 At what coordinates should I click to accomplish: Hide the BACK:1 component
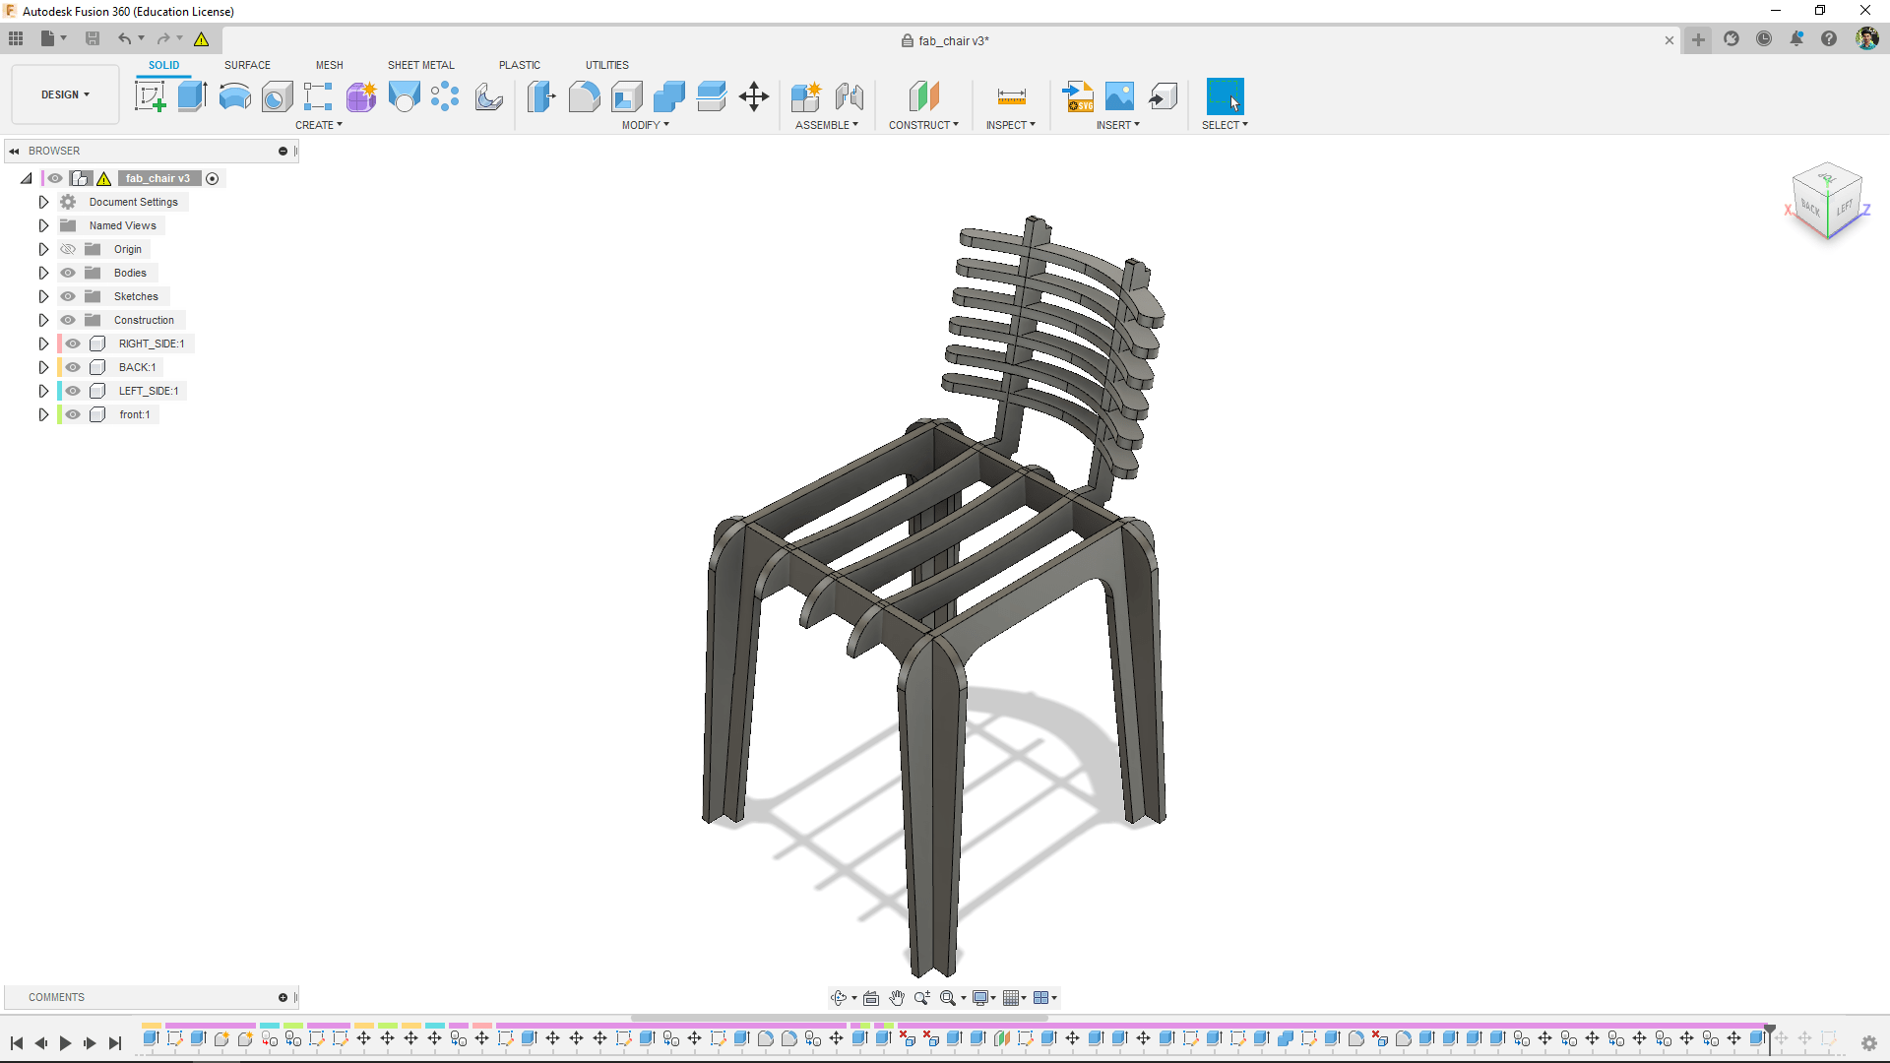[73, 367]
